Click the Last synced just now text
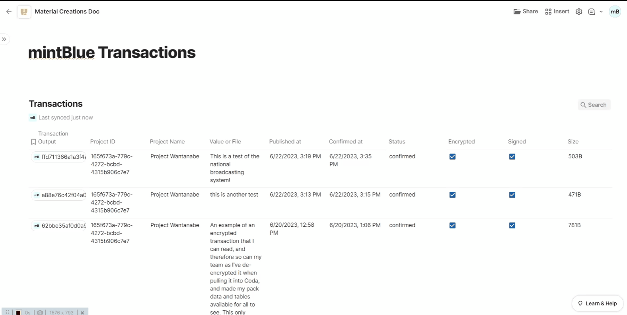 [66, 118]
